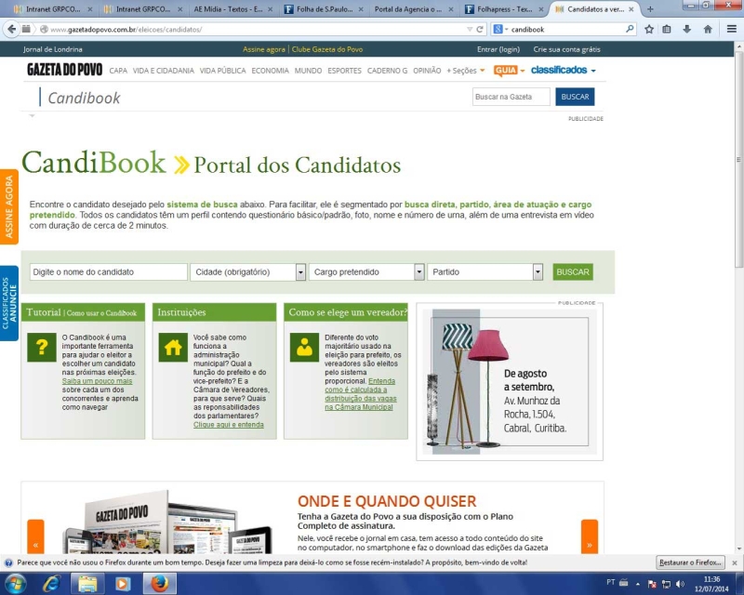Open the Cidade (obrigatório) dropdown
Viewport: 744px width, 595px height.
[x=247, y=271]
